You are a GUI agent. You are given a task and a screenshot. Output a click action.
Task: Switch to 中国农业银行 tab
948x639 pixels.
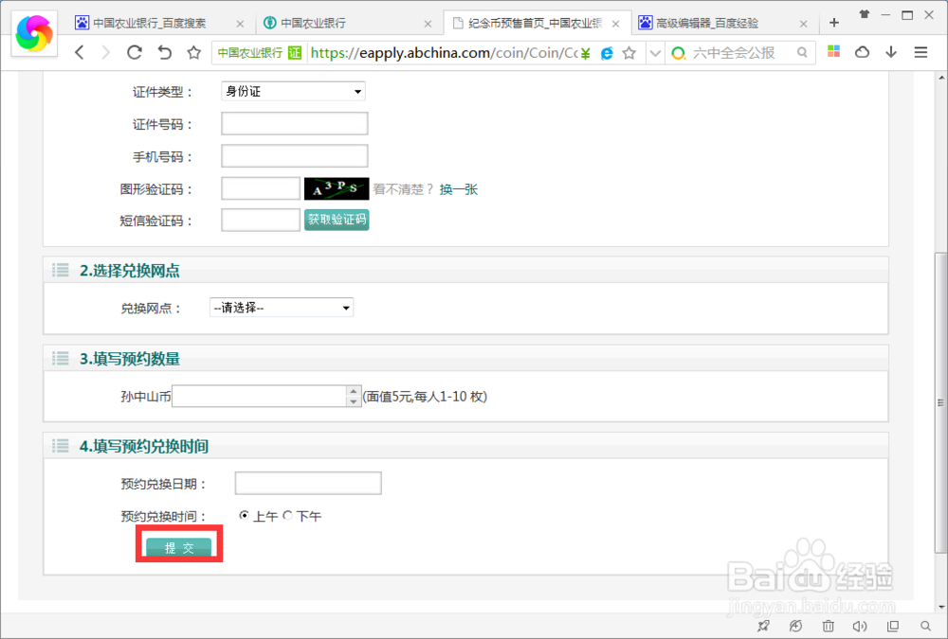(x=313, y=23)
